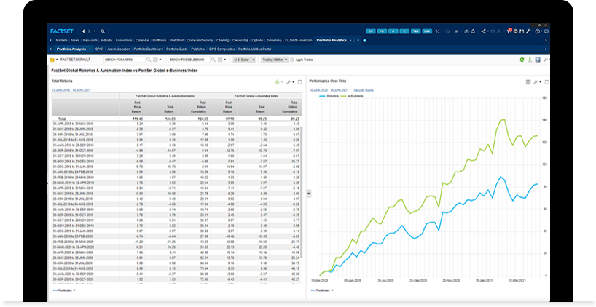Screen dimensions: 596x307
Task: Open the Publisher sub-tab
Action: tap(198, 49)
